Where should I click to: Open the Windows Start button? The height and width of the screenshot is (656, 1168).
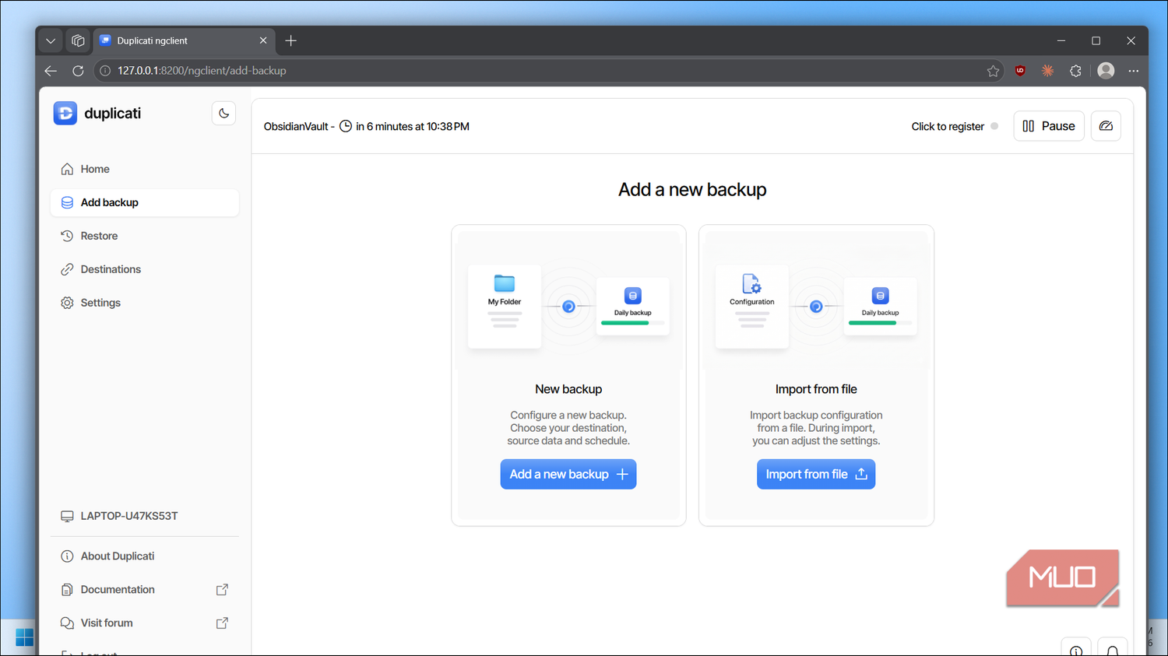(24, 637)
